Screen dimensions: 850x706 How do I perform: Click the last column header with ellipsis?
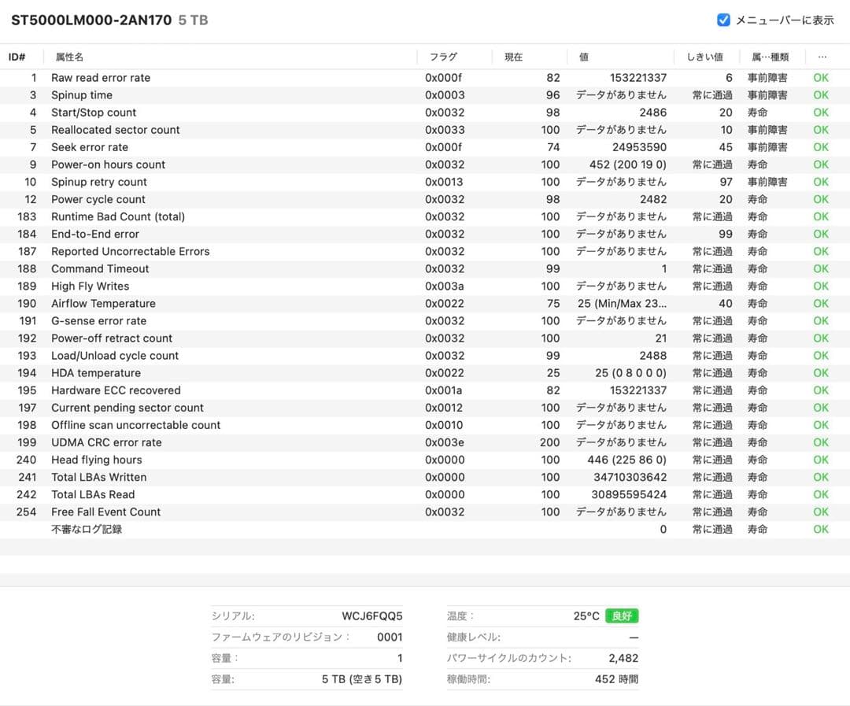[x=822, y=57]
